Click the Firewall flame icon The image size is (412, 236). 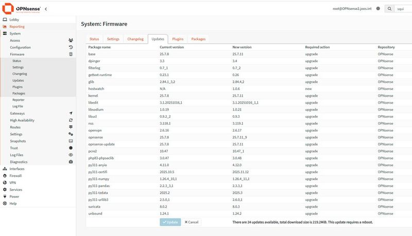[5, 176]
